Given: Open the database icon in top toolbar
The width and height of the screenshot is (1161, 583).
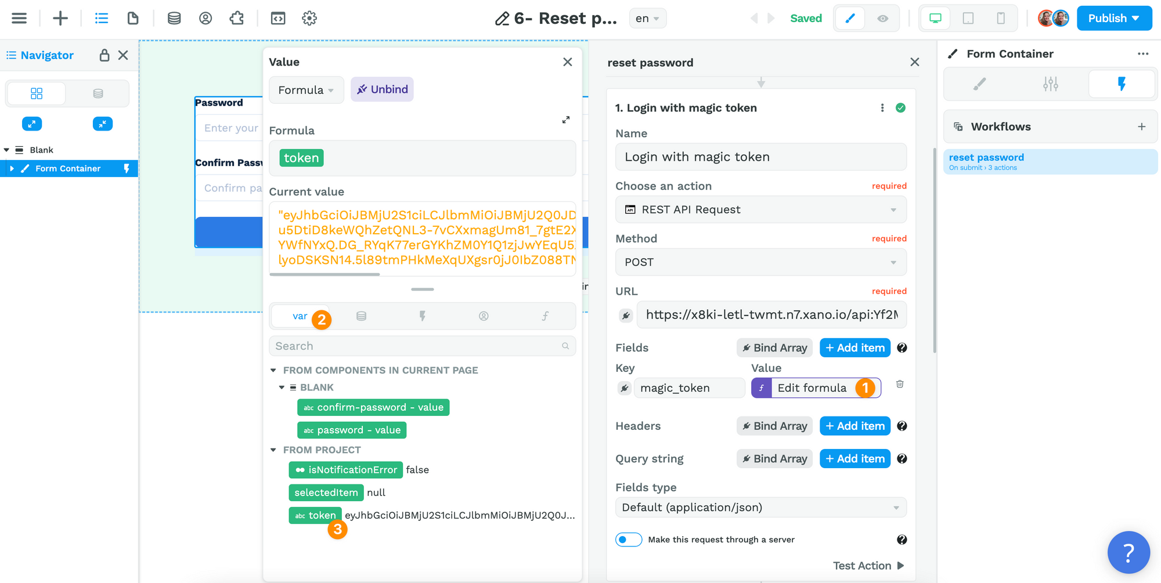Looking at the screenshot, I should click(174, 19).
